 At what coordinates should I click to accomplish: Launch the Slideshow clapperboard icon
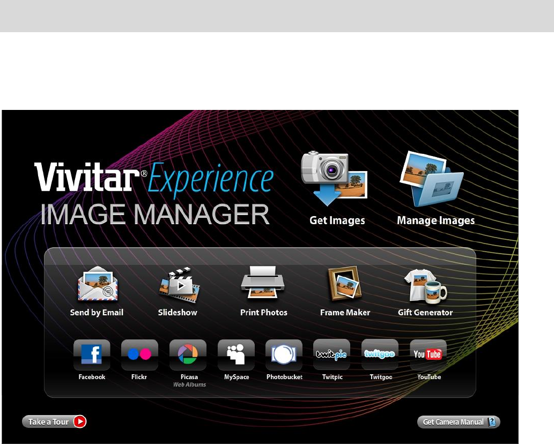pyautogui.click(x=180, y=285)
